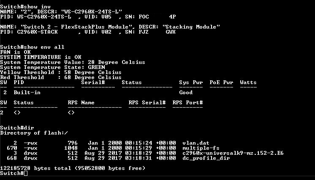Select the 'Directory of flash:/' line
Viewport: 315px width, 180px height.
point(34,133)
